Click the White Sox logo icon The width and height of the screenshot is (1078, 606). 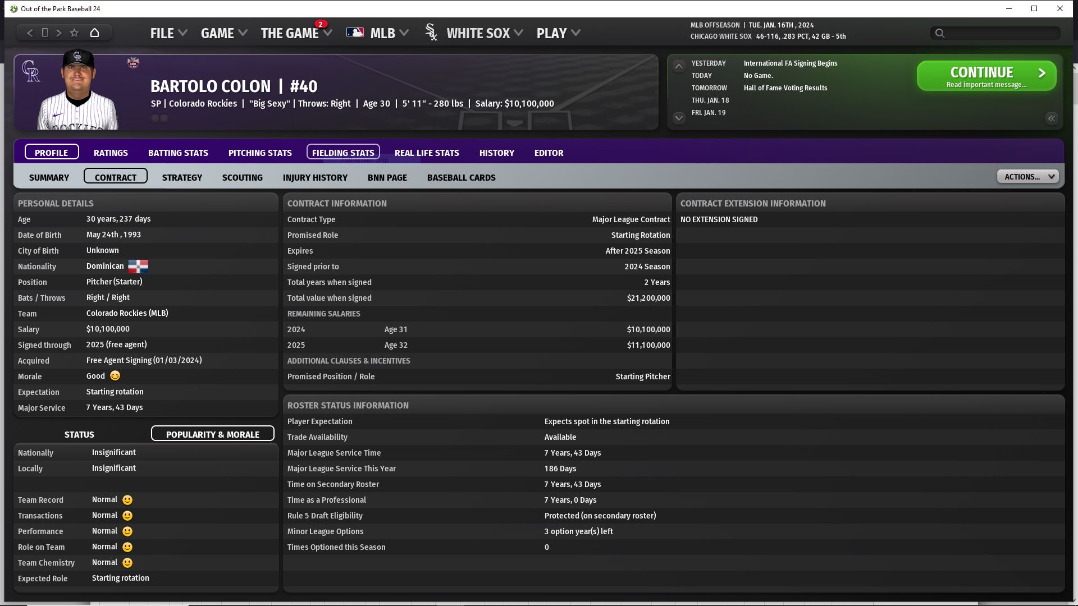(x=431, y=33)
